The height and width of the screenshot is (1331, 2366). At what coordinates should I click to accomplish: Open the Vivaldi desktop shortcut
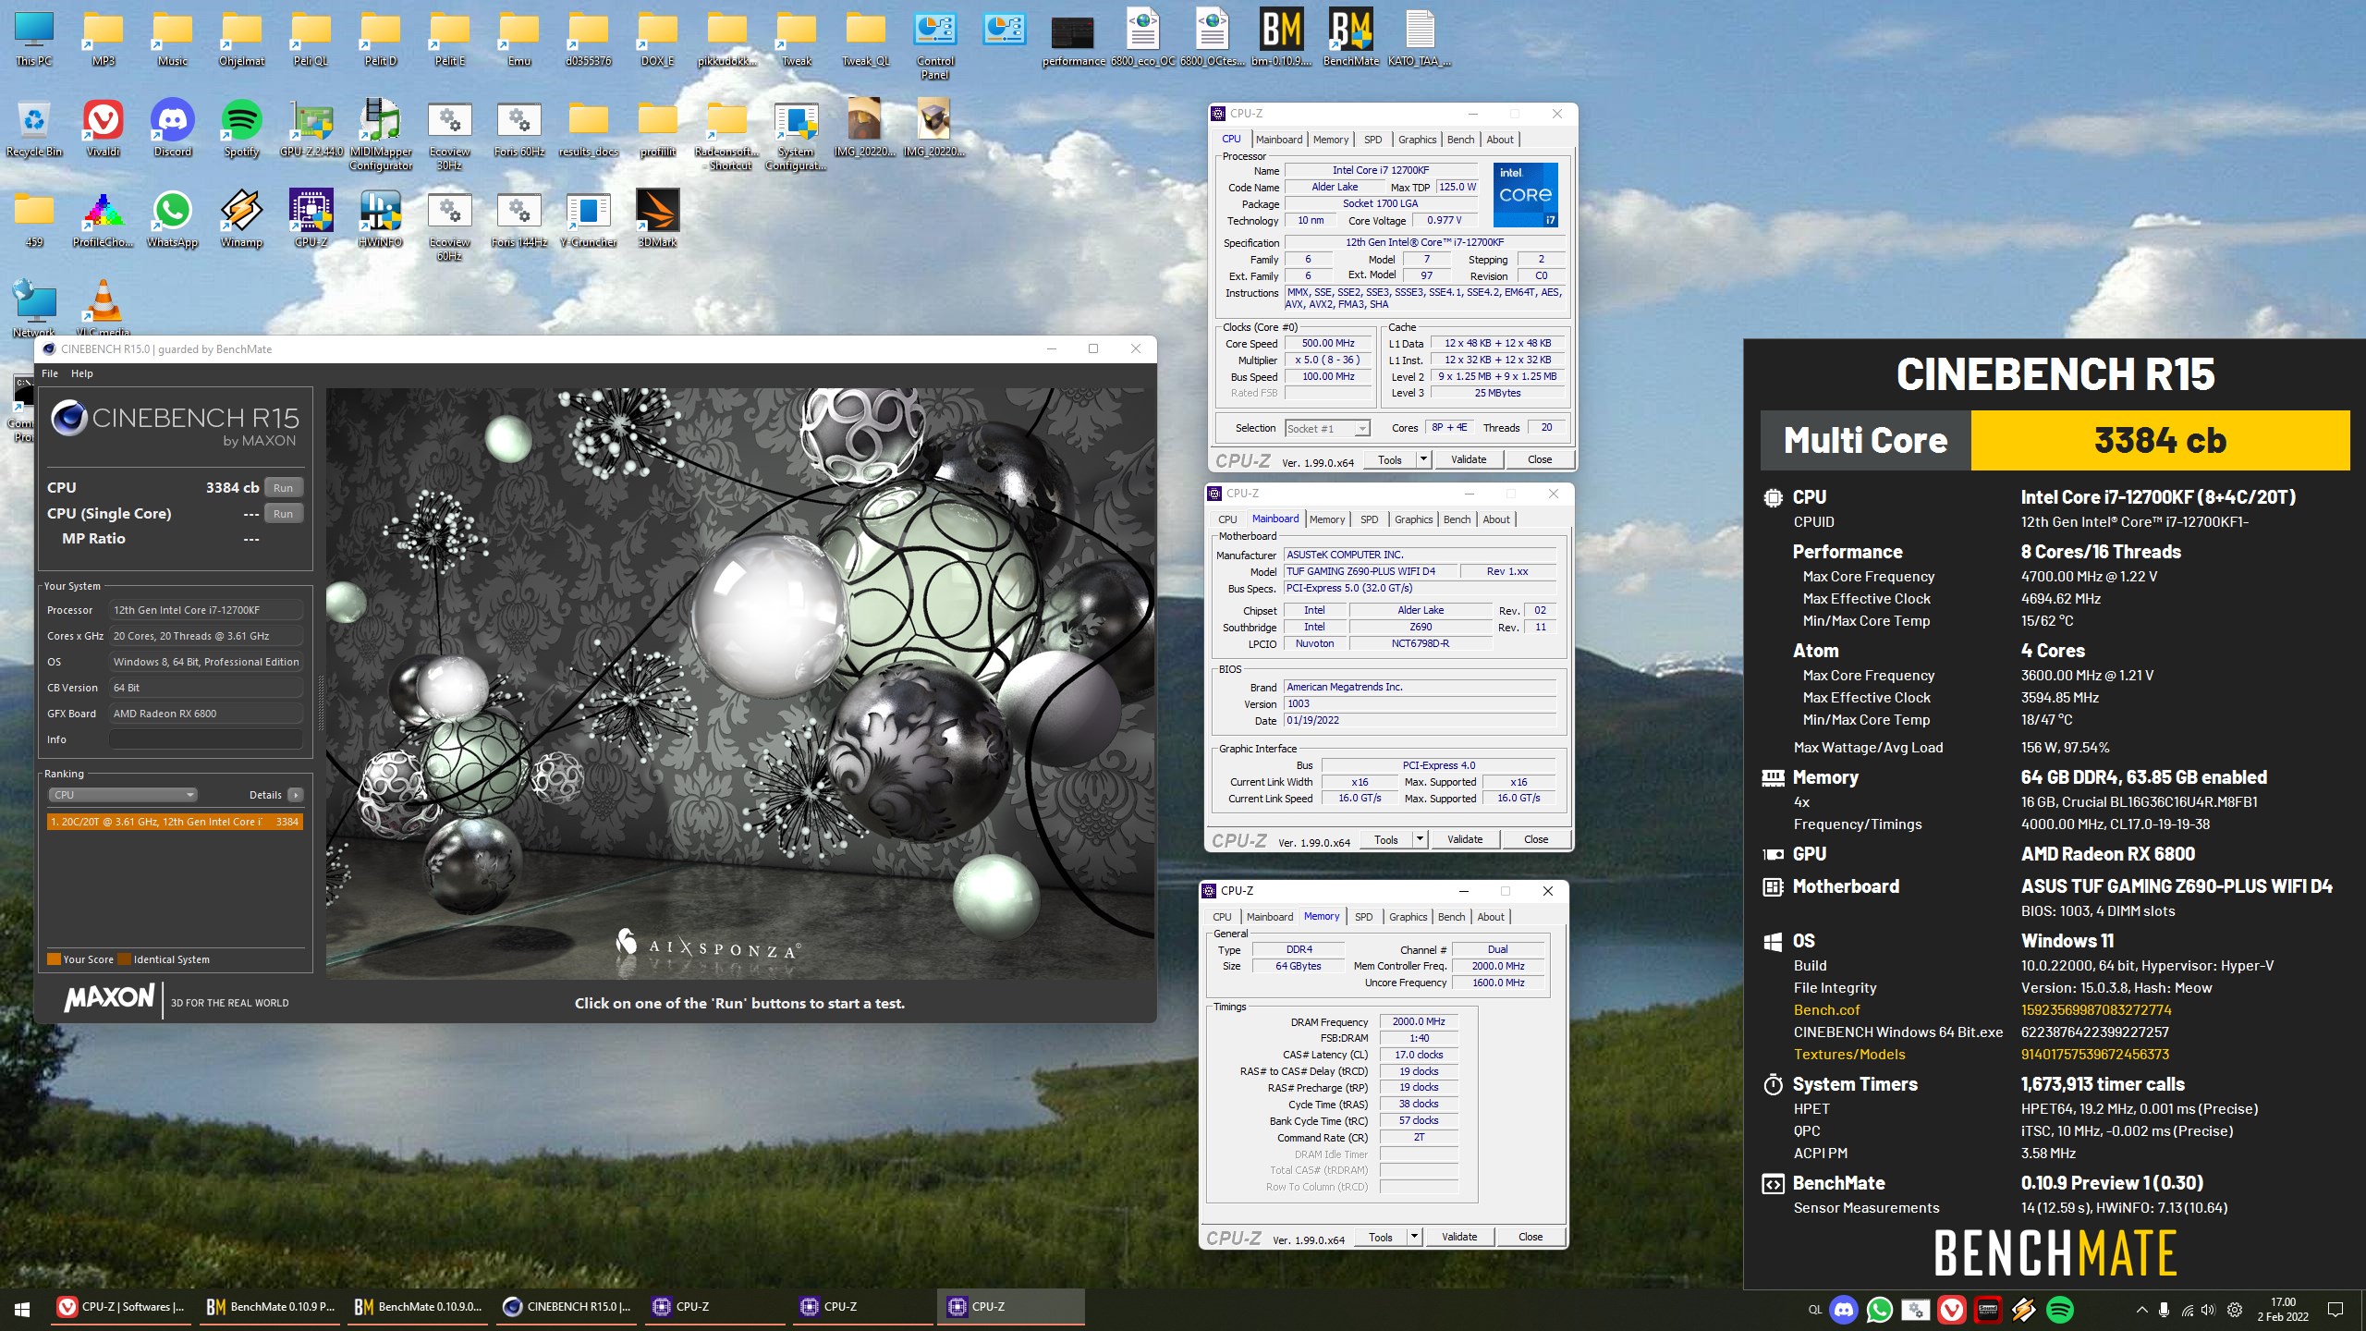[103, 128]
